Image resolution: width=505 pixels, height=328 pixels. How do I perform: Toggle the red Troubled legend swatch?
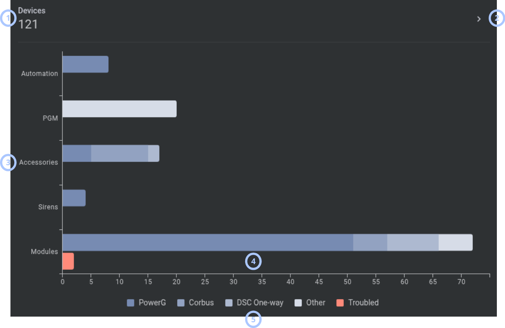pyautogui.click(x=340, y=303)
